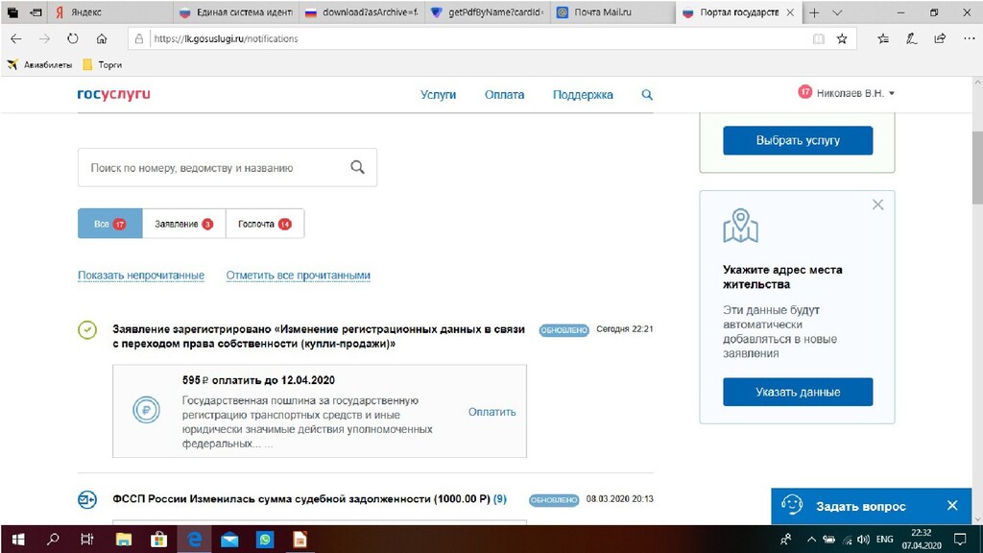
Task: Click the Выбрать услугу button
Action: tap(798, 140)
